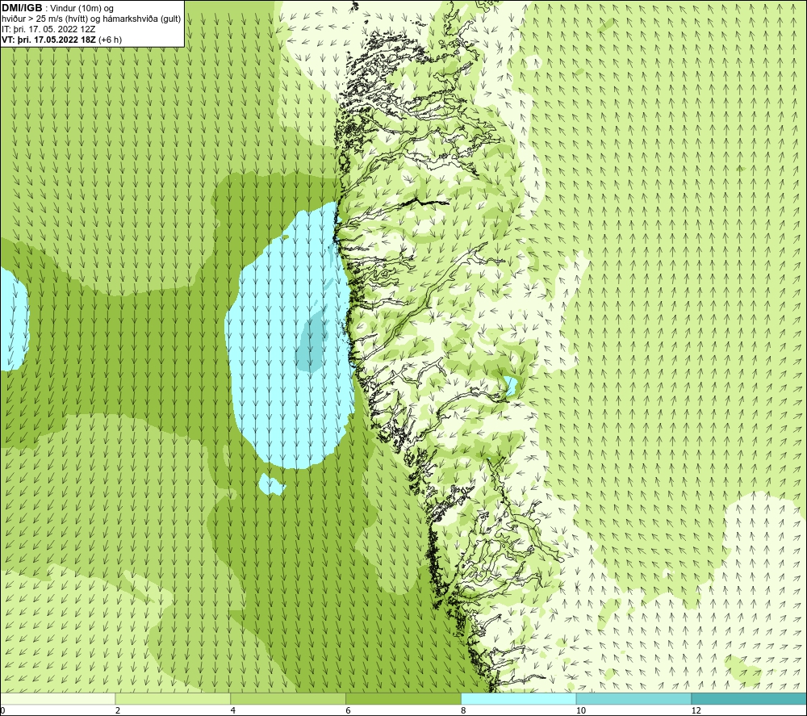Click the small cyan blob south of the large cyan area
Viewport: 807px width, 716px height.
[272, 484]
